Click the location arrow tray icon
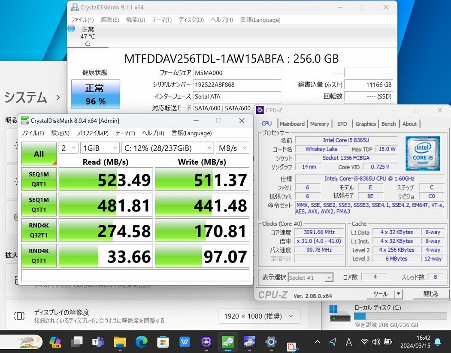The image size is (451, 353). point(333,342)
